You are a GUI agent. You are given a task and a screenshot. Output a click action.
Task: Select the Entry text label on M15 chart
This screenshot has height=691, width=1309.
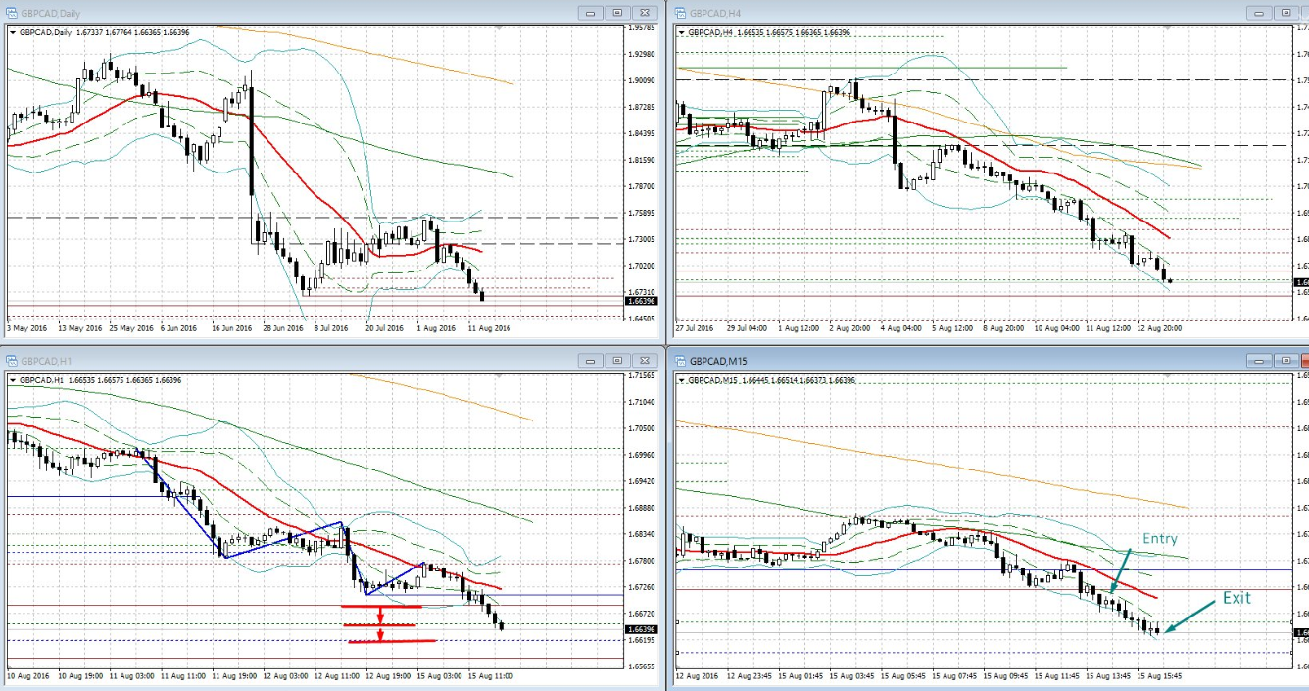tap(1159, 538)
